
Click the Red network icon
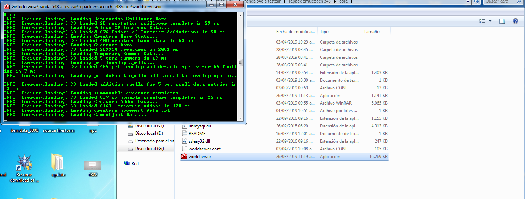pos(126,163)
